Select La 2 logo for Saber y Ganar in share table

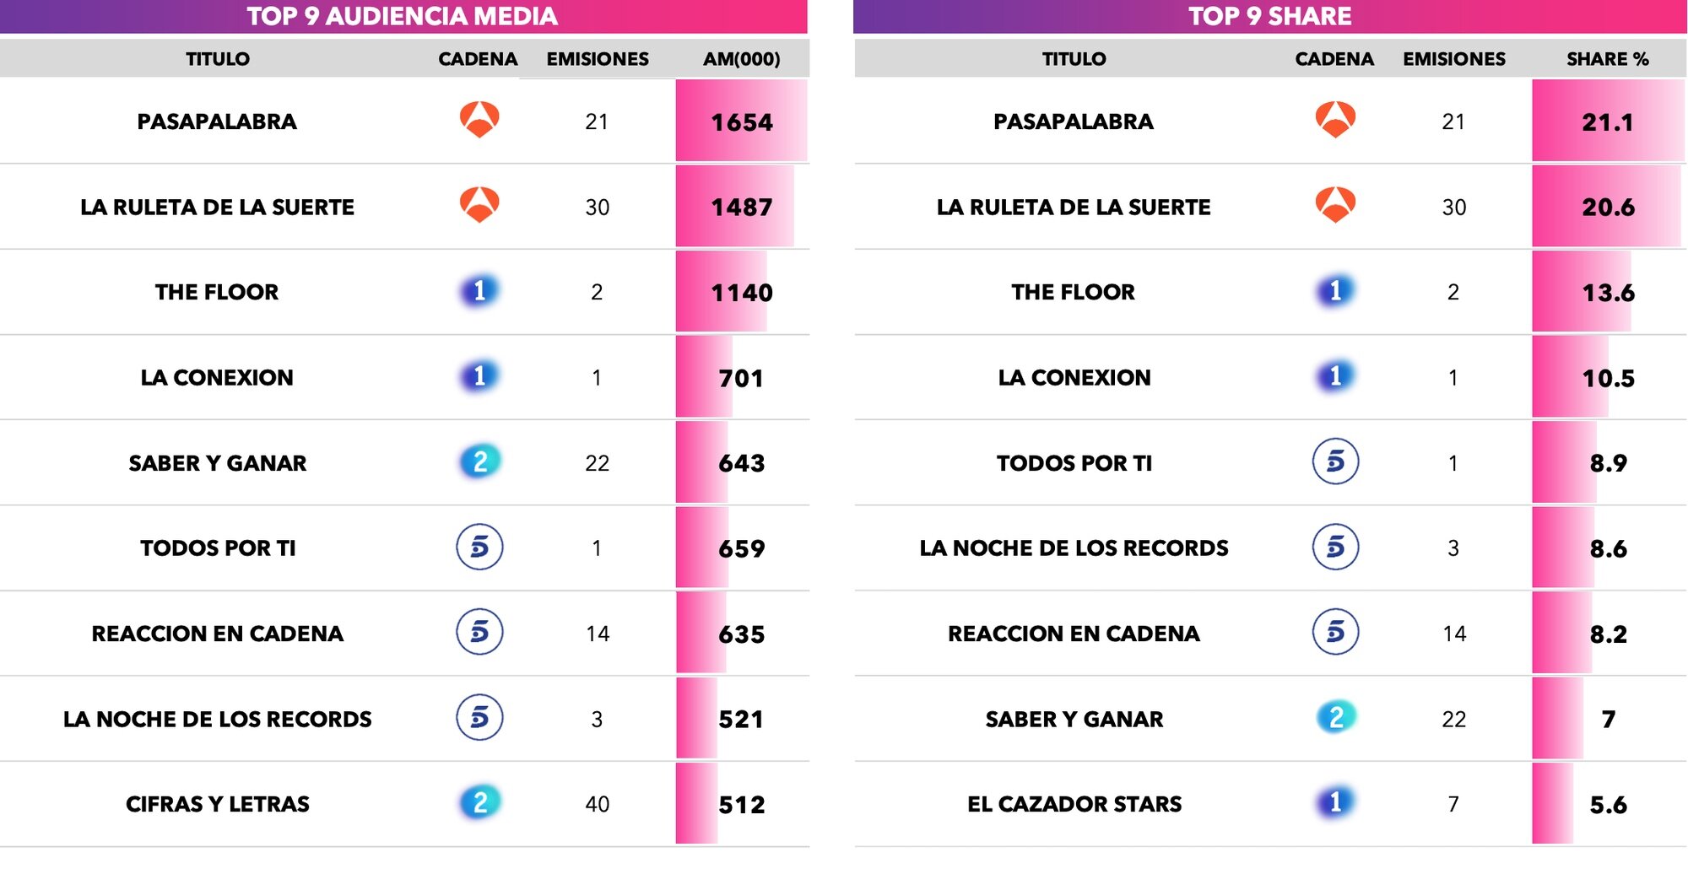1335,717
